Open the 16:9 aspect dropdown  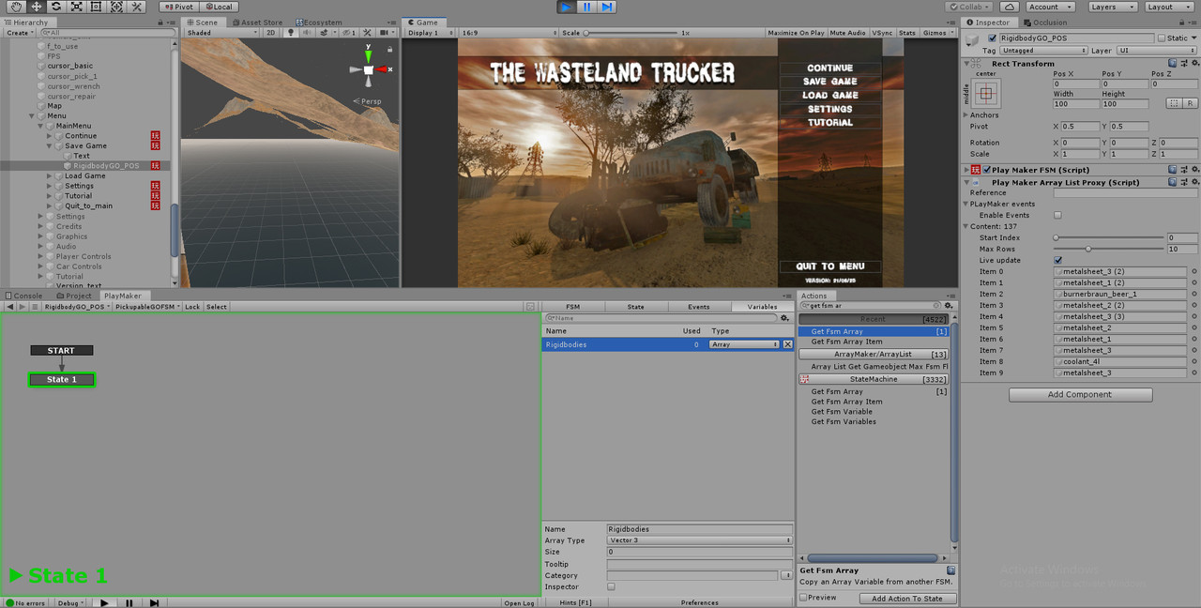(x=509, y=33)
